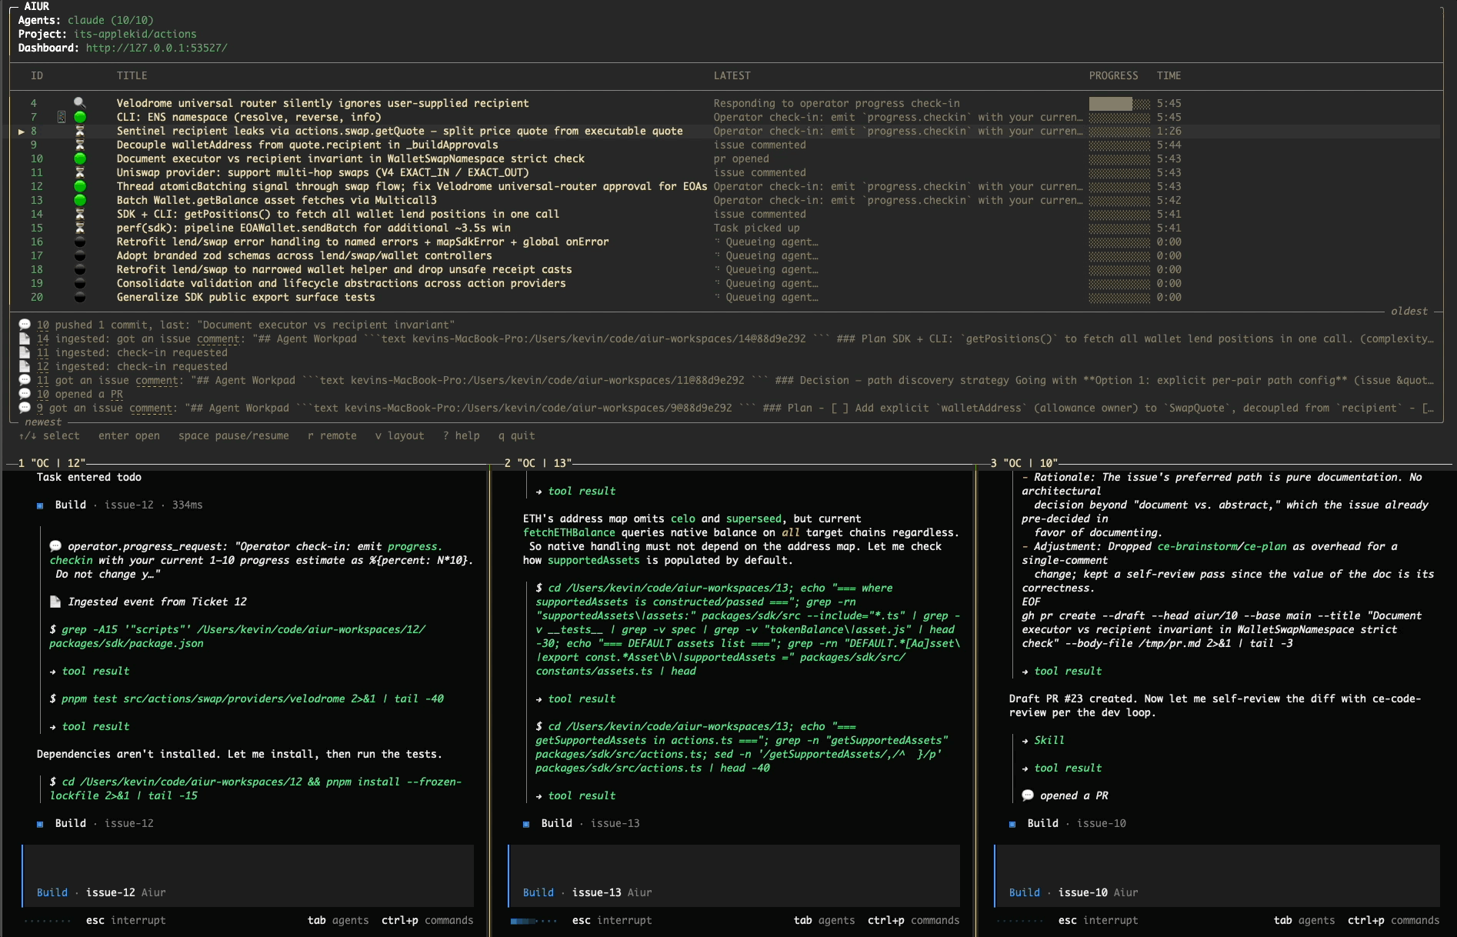Select pane tab 1 "OC | 12"
This screenshot has height=937, width=1457.
(52, 463)
